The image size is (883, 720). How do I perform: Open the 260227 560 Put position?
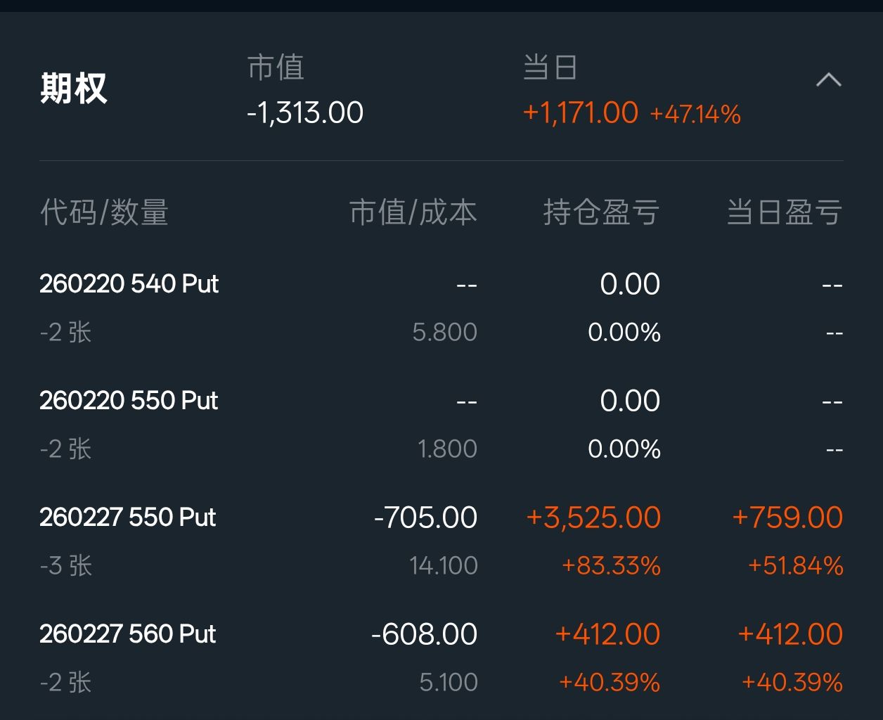click(128, 634)
